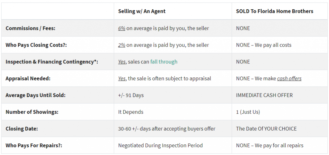
Task: Select the "SOLD To Florida Home Brothers" header
Action: (274, 11)
